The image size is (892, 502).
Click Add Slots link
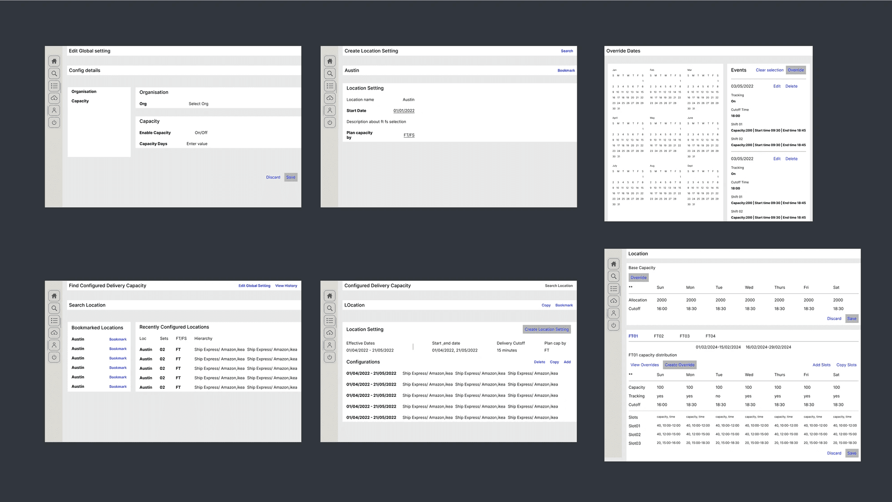821,365
